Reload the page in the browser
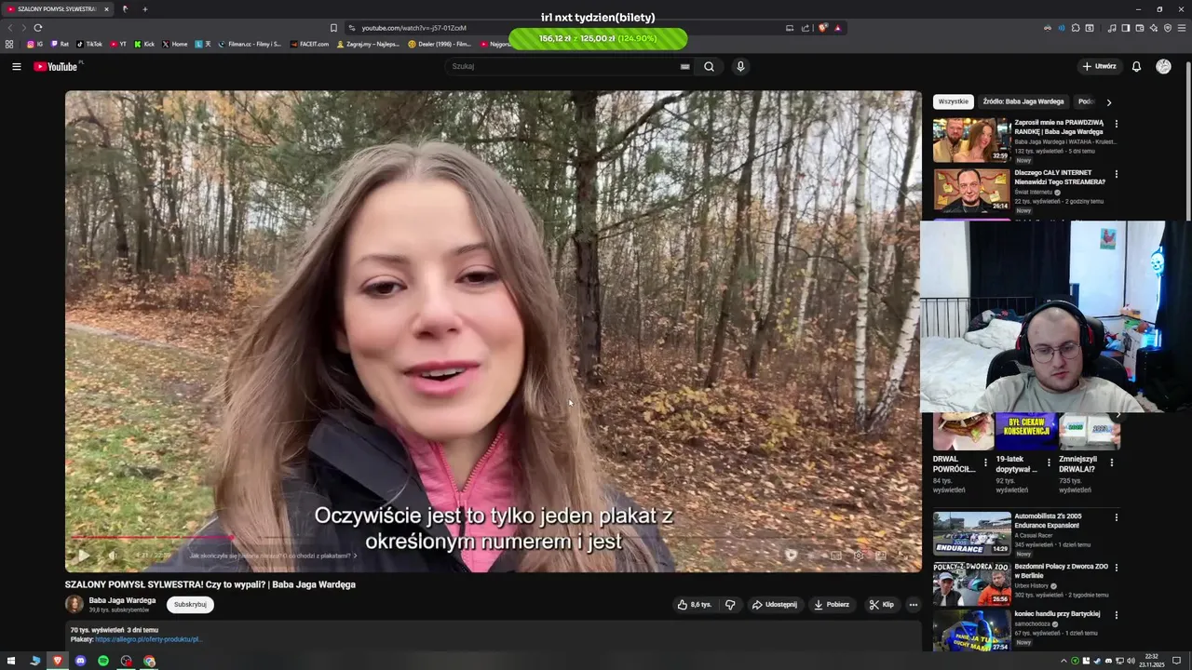Viewport: 1192px width, 670px height. point(38,28)
